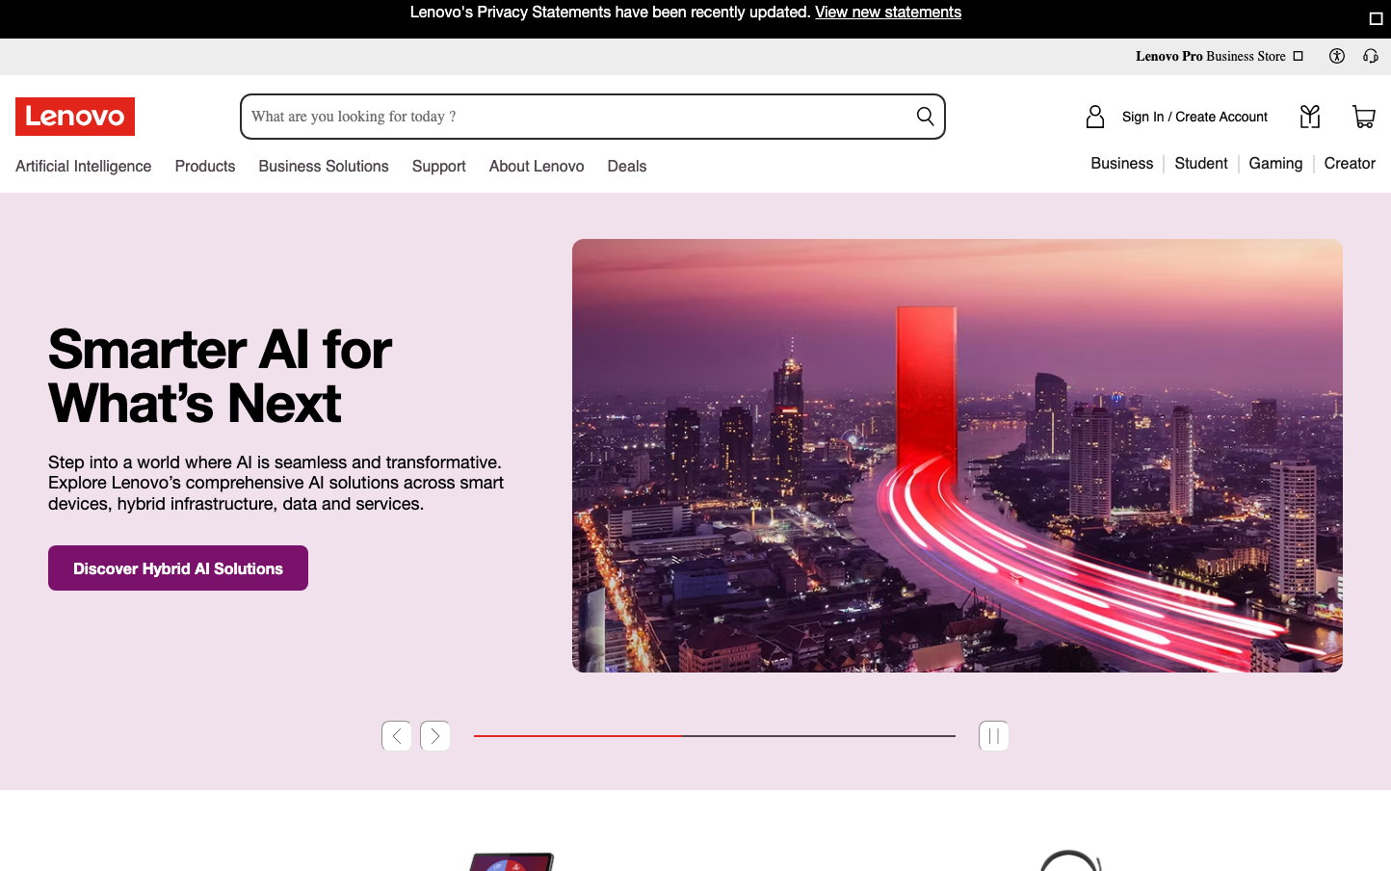
Task: Click the user account icon
Action: coord(1095,117)
